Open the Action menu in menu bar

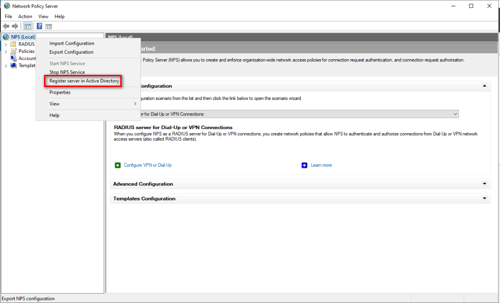click(25, 17)
